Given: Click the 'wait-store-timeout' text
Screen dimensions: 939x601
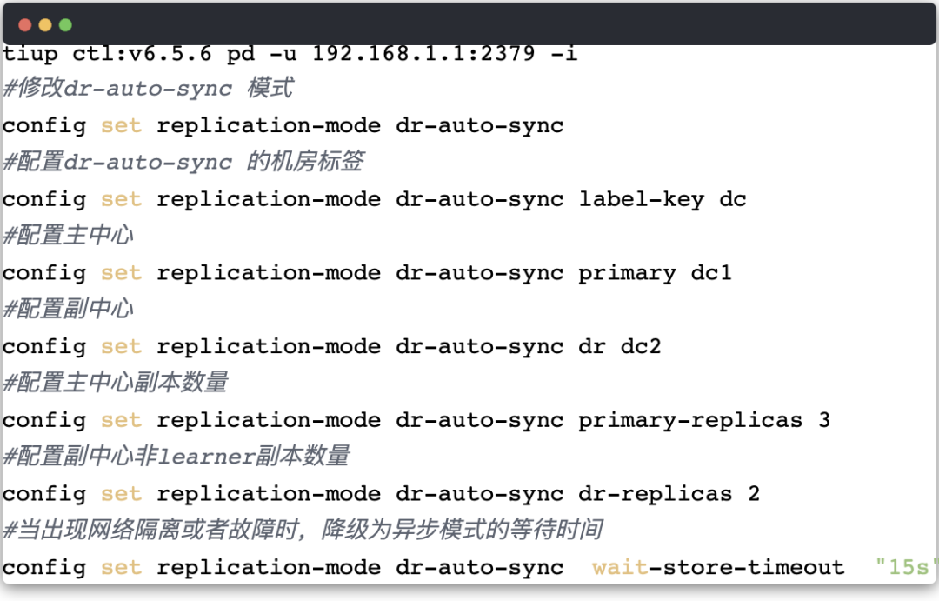Looking at the screenshot, I should pyautogui.click(x=718, y=567).
